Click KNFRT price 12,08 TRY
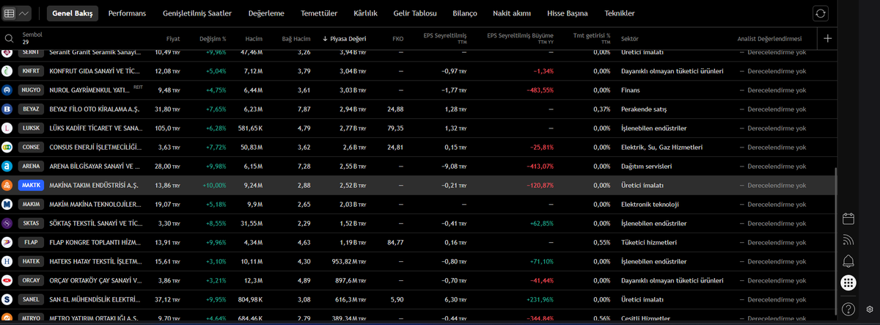Viewport: 880px width, 325px height. click(167, 71)
